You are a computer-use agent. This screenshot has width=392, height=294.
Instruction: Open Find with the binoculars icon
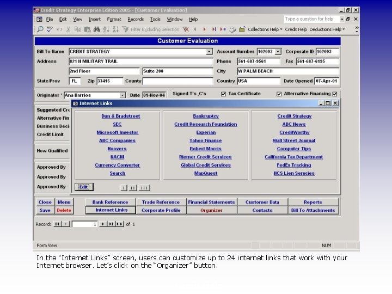tap(96, 29)
